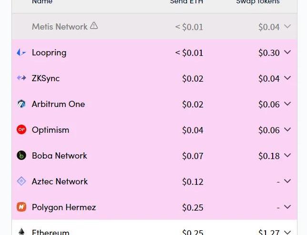Click the Loopring logo icon
Screen dimensions: 307x235
pos(21,53)
